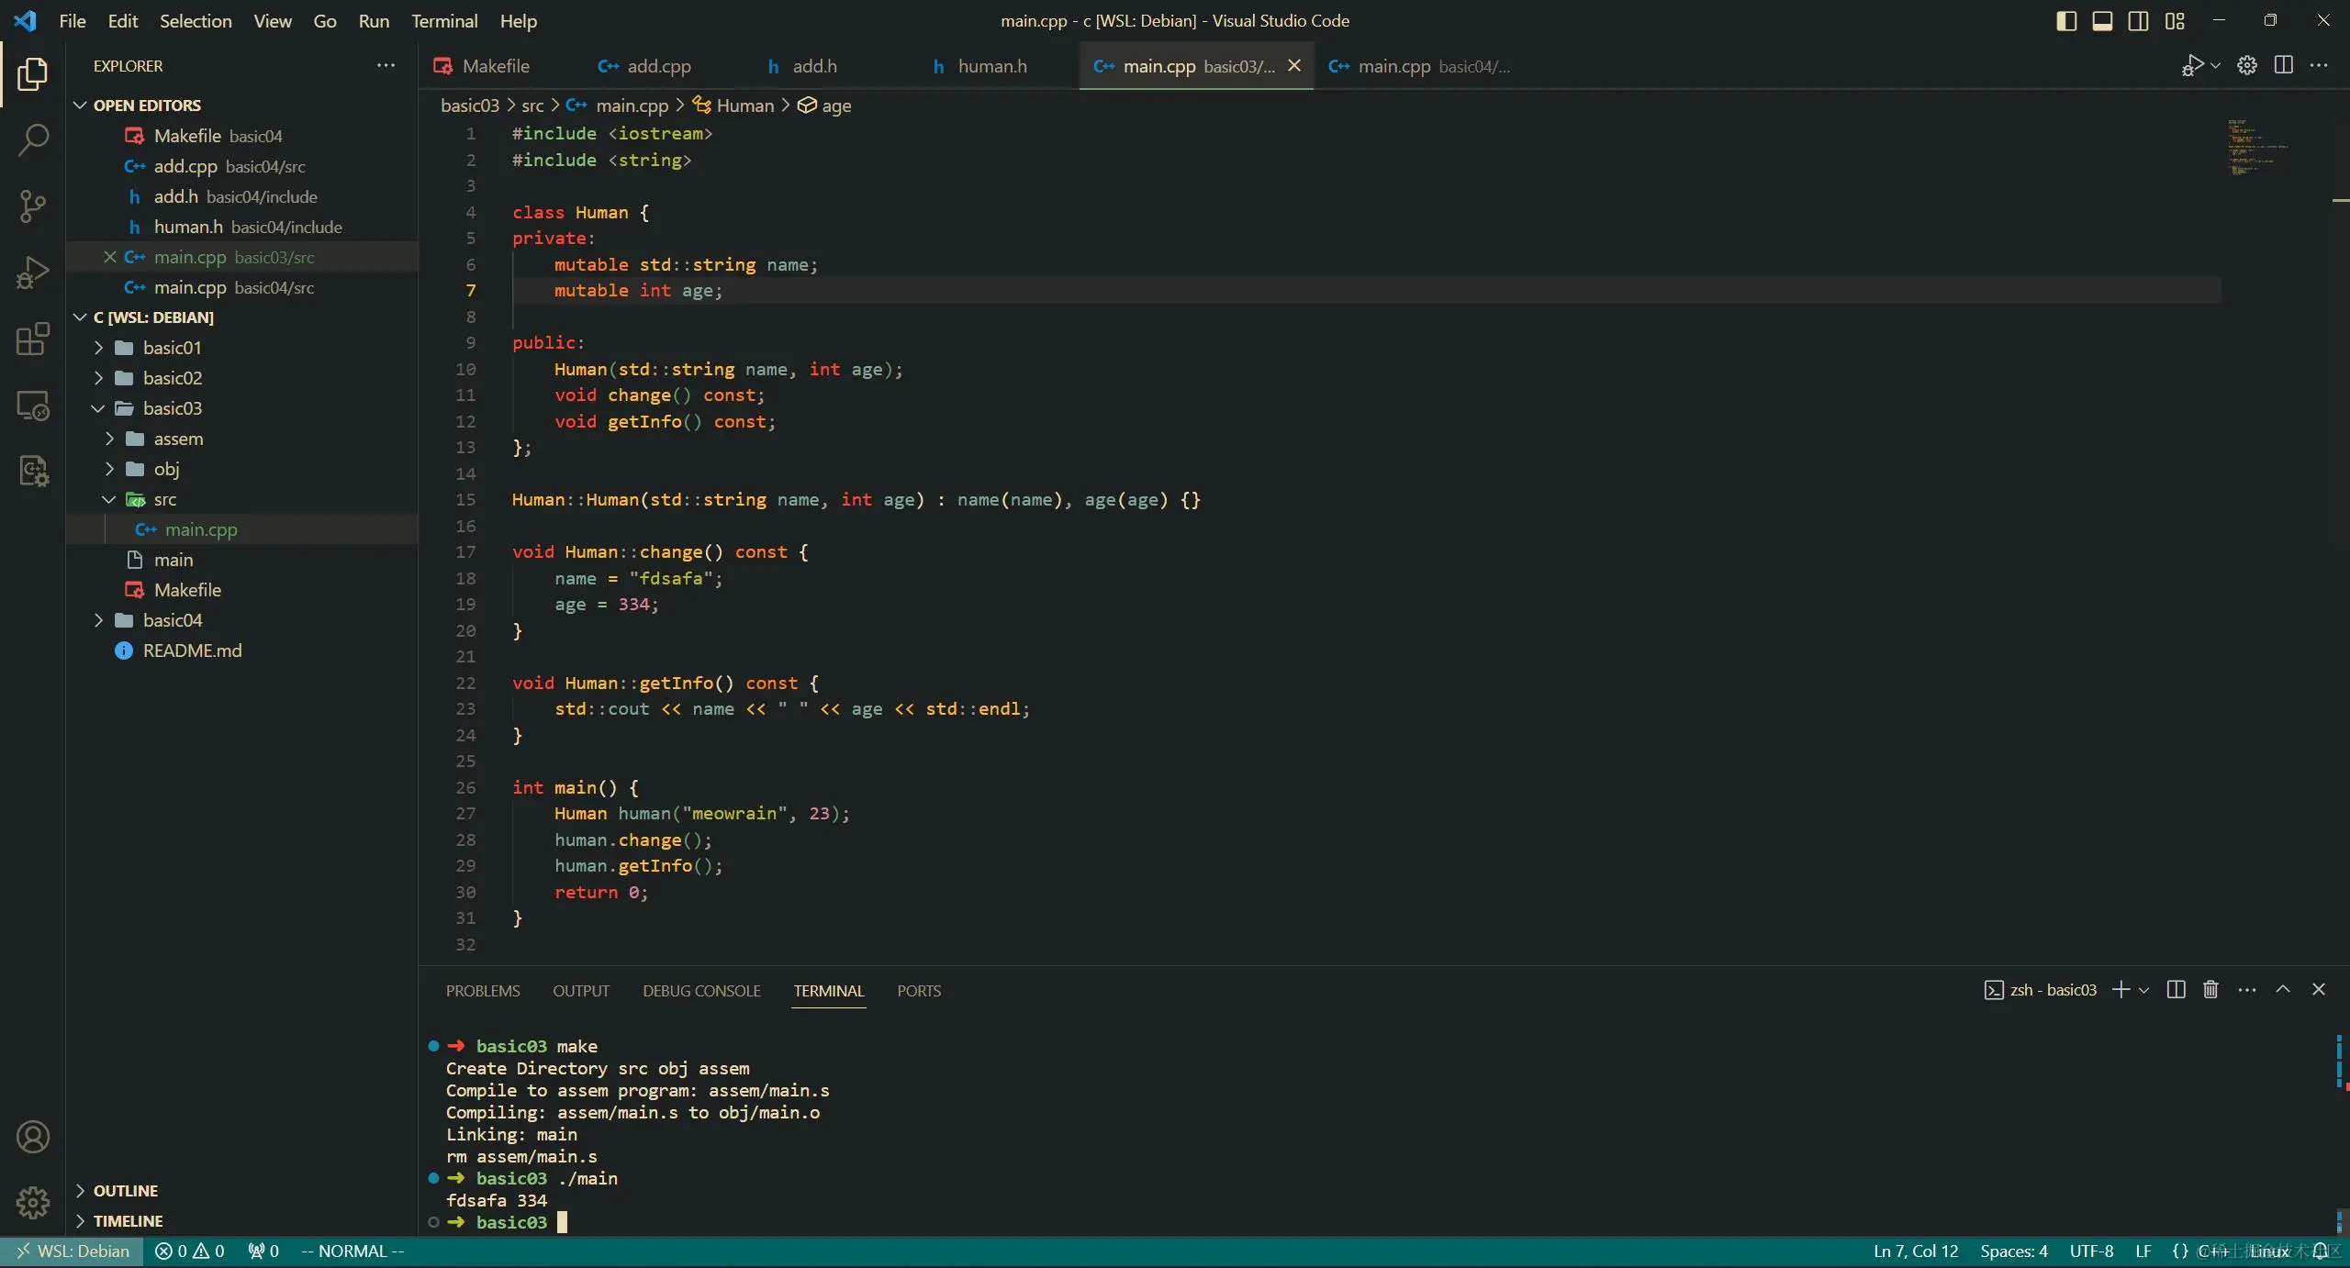Open the Terminal menu
The width and height of the screenshot is (2350, 1268).
[443, 21]
